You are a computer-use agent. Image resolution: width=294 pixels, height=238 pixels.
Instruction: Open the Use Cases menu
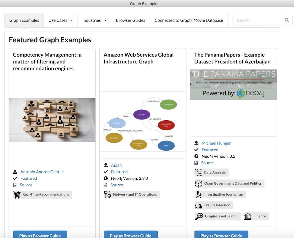click(61, 20)
